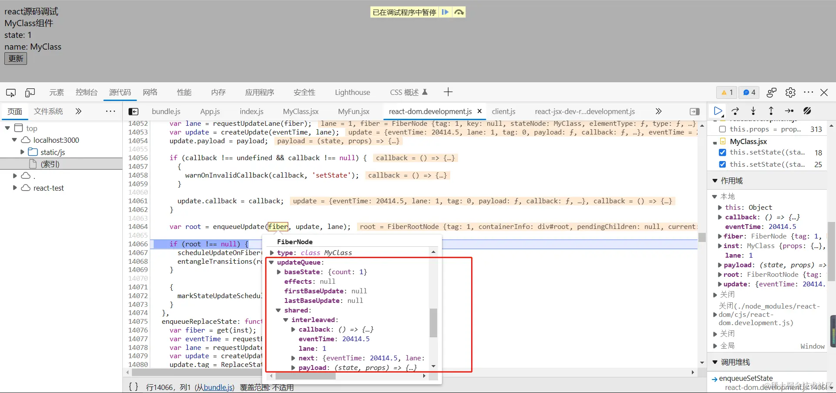The image size is (836, 393).
Task: Resume script execution in debugger toolbar
Action: [x=718, y=111]
